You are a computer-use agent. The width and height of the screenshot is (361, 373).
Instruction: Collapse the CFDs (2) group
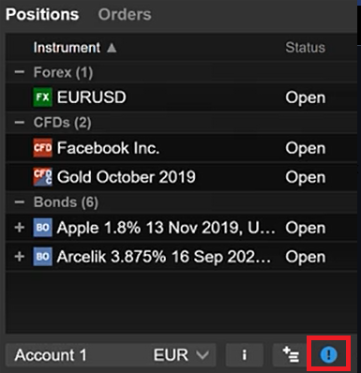point(20,123)
